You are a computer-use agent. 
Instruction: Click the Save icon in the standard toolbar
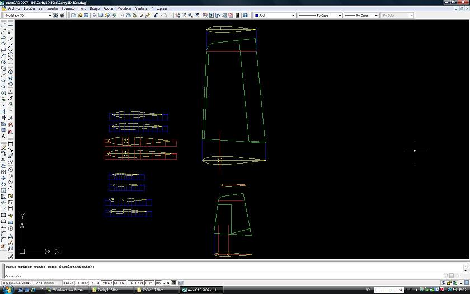click(86, 16)
